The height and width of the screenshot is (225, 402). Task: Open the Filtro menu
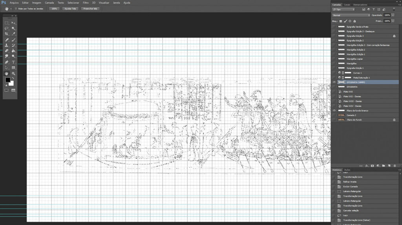coord(86,3)
